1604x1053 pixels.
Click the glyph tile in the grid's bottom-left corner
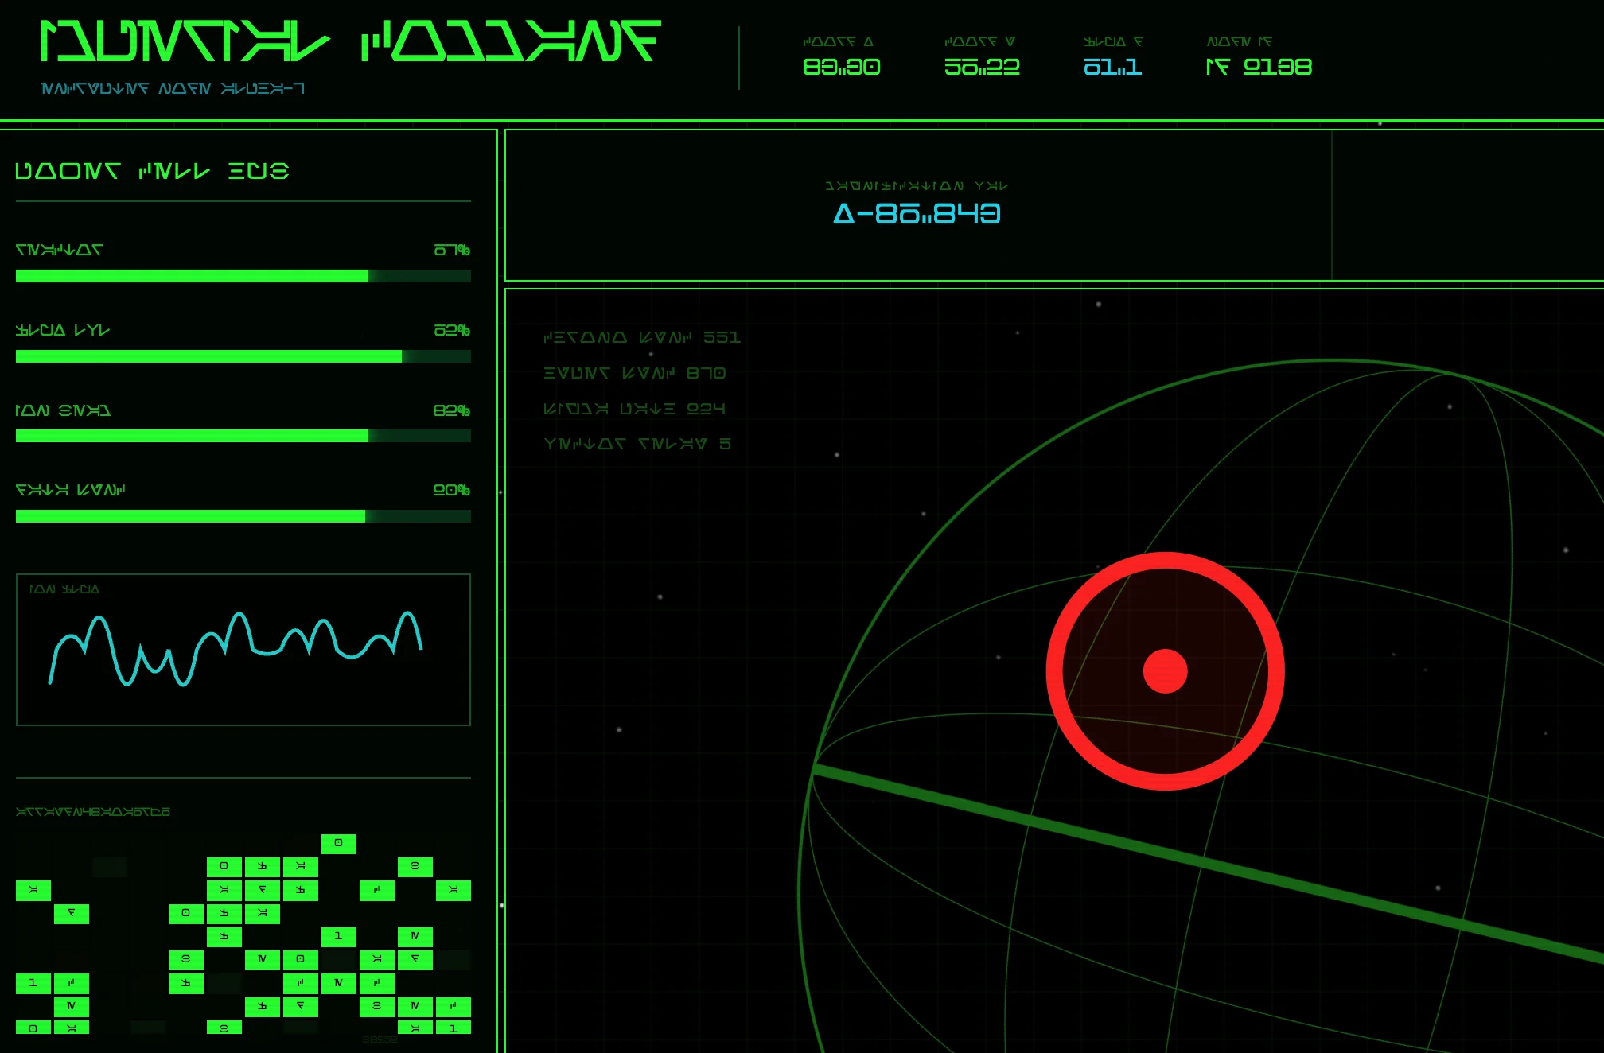pos(33,1028)
